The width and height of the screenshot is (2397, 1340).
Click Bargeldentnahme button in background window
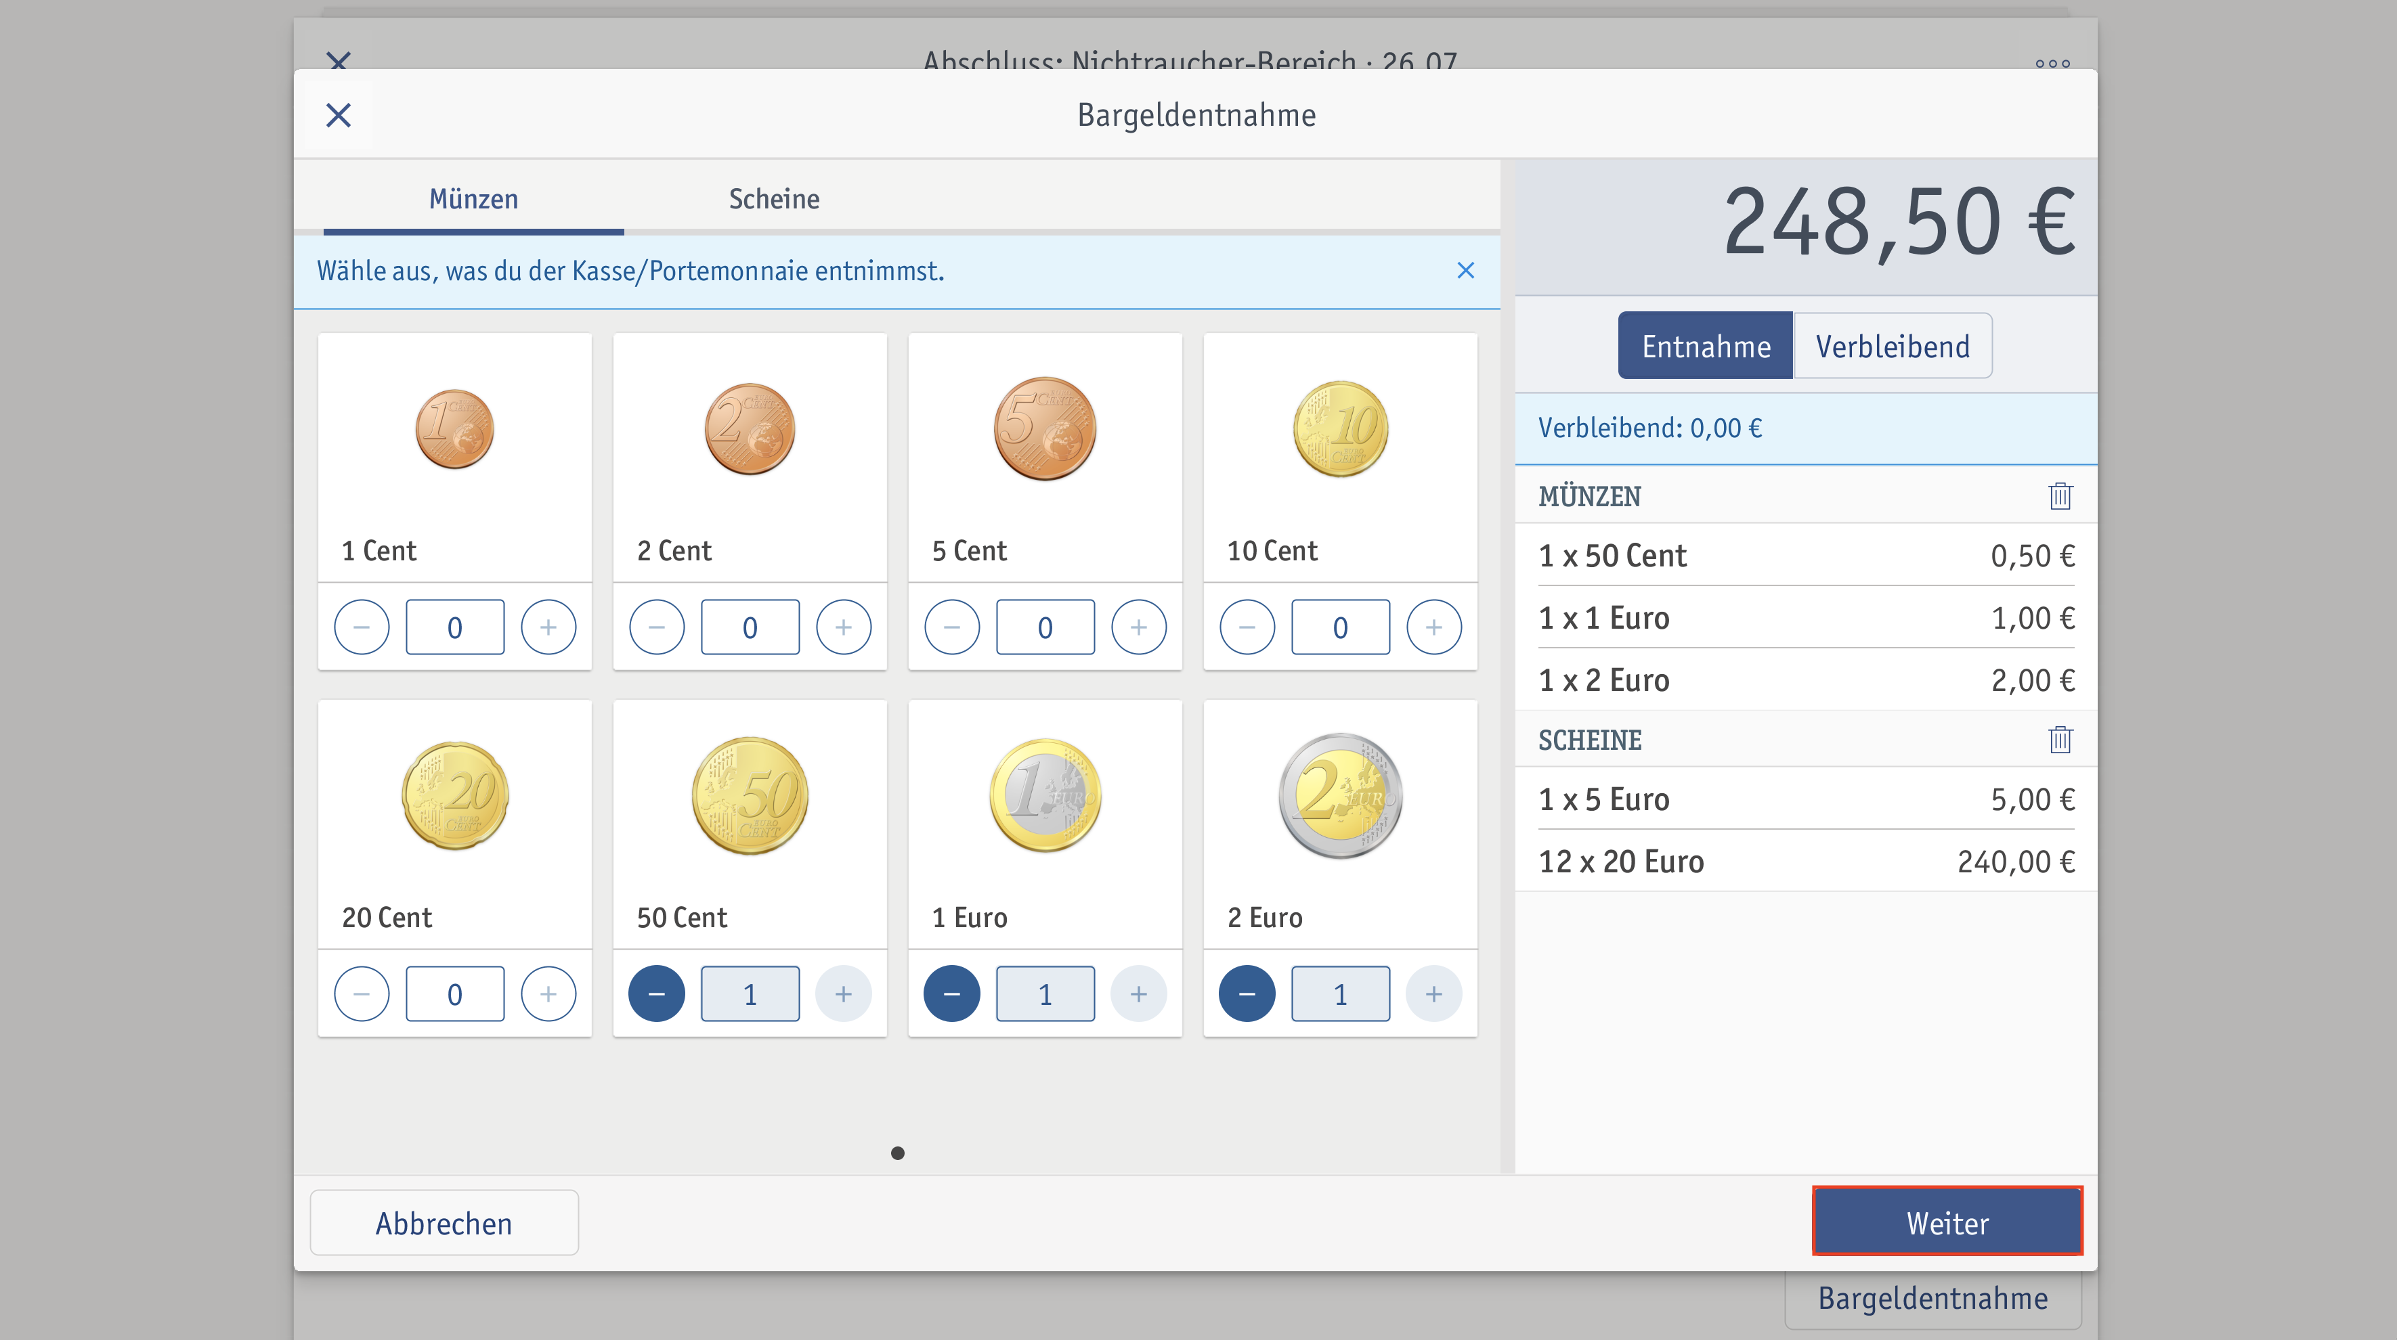pos(1932,1298)
